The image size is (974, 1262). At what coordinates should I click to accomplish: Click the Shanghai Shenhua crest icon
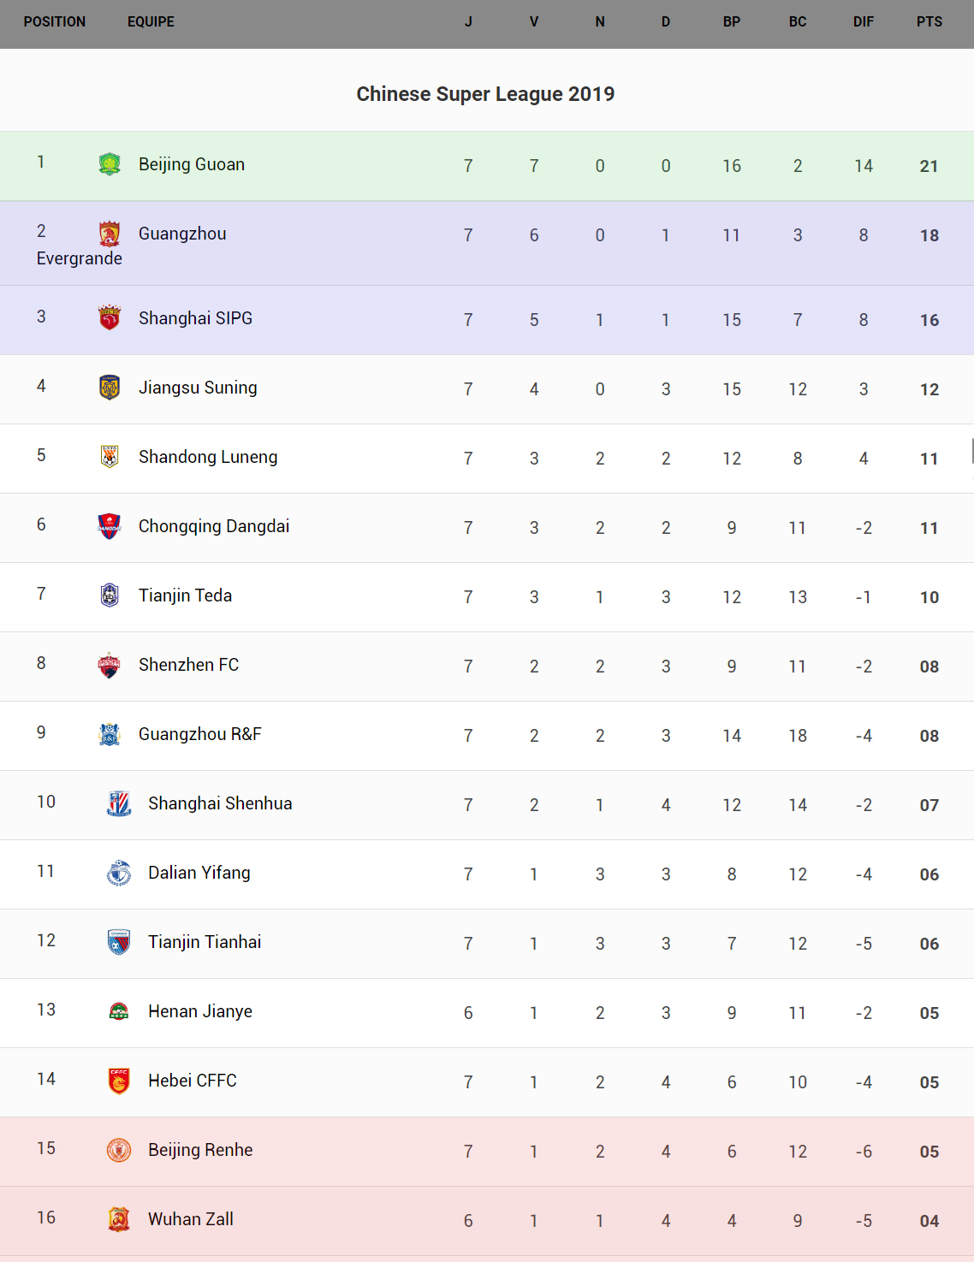(119, 803)
